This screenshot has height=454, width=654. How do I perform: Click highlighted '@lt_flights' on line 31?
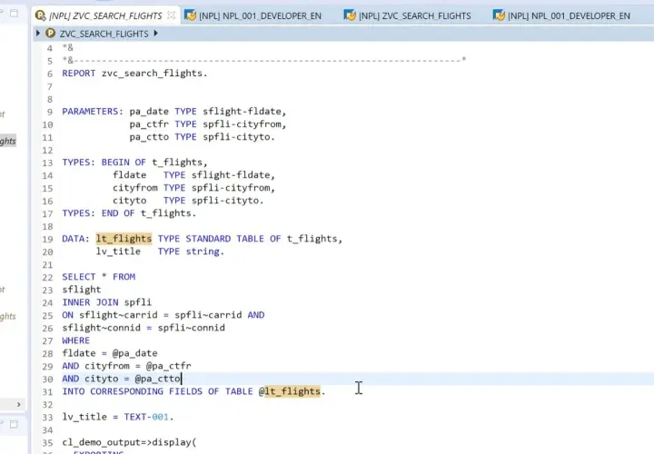[290, 391]
